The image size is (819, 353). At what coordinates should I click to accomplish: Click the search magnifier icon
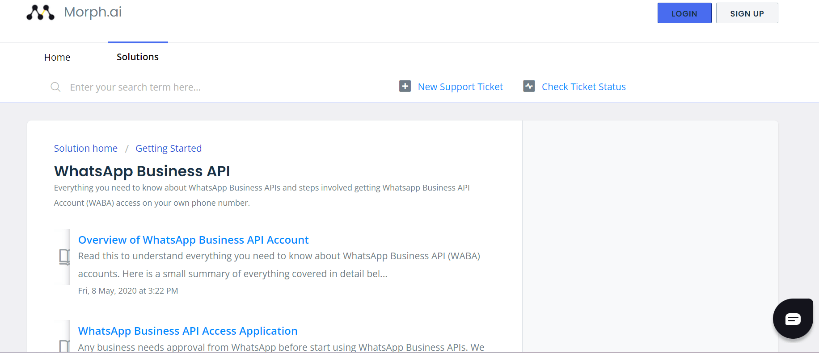[x=55, y=87]
